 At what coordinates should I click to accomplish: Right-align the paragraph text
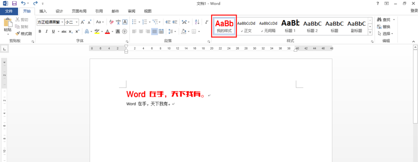(148, 31)
